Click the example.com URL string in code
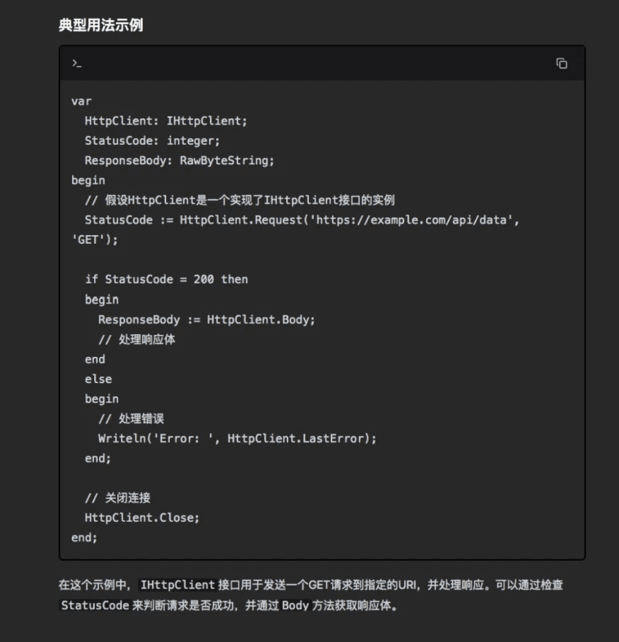This screenshot has width=619, height=642. (x=411, y=220)
